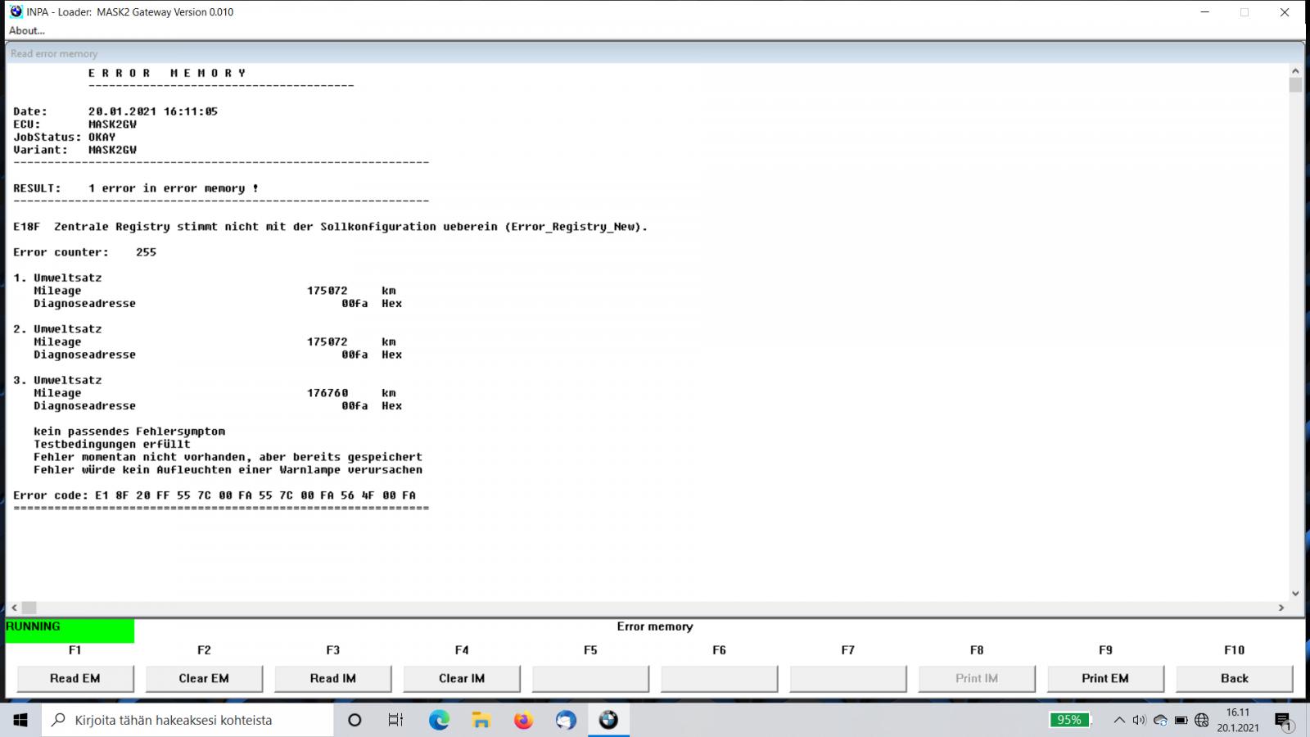Expand the hidden system tray icons
The height and width of the screenshot is (737, 1310).
tap(1118, 720)
